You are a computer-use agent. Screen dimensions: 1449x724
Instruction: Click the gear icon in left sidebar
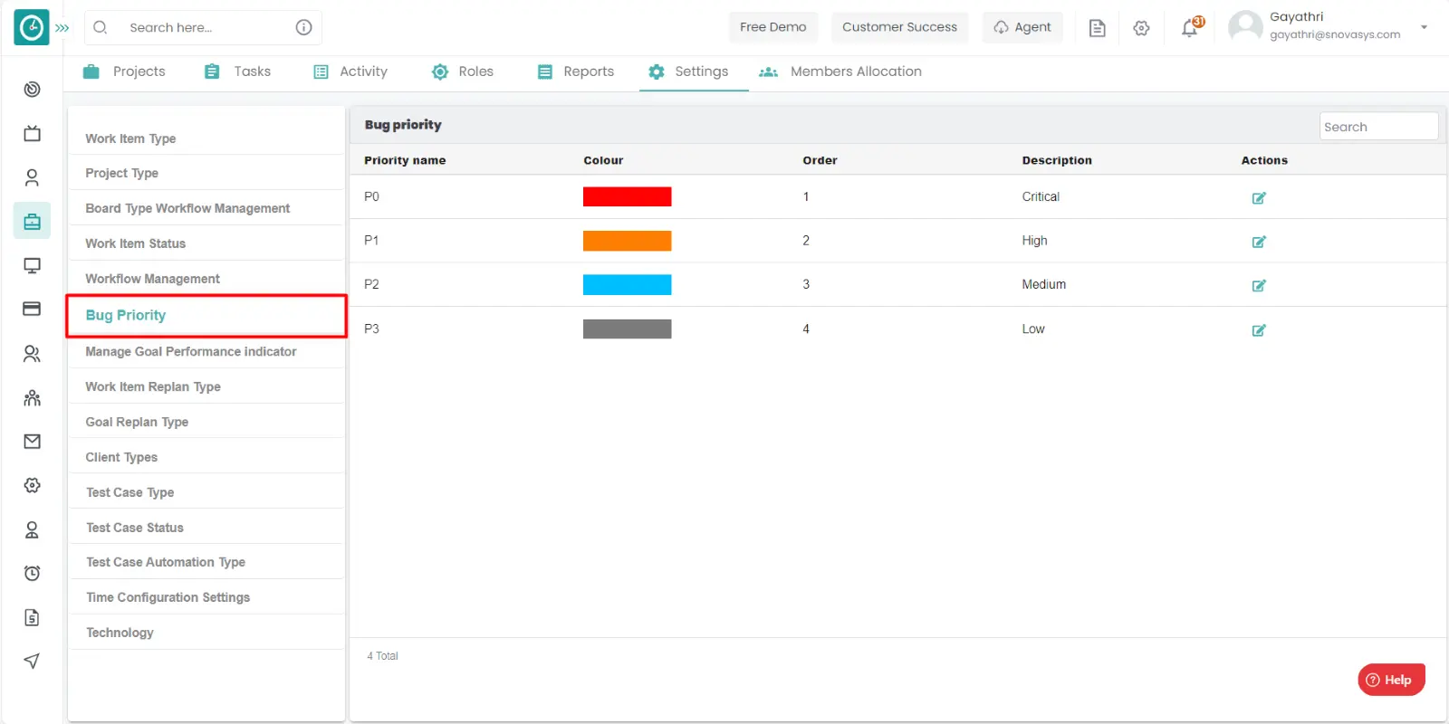[x=32, y=486]
